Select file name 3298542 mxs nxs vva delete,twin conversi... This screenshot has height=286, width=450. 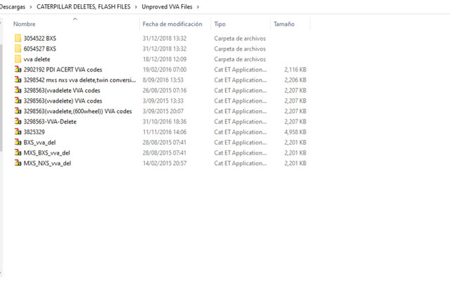pyautogui.click(x=79, y=80)
